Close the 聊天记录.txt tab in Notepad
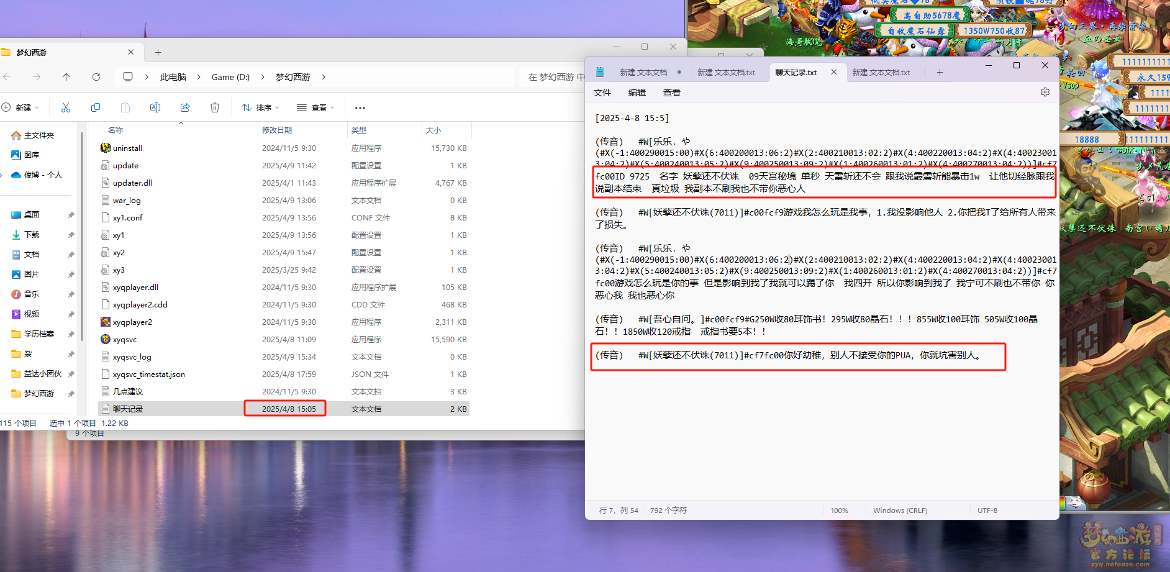 point(834,72)
